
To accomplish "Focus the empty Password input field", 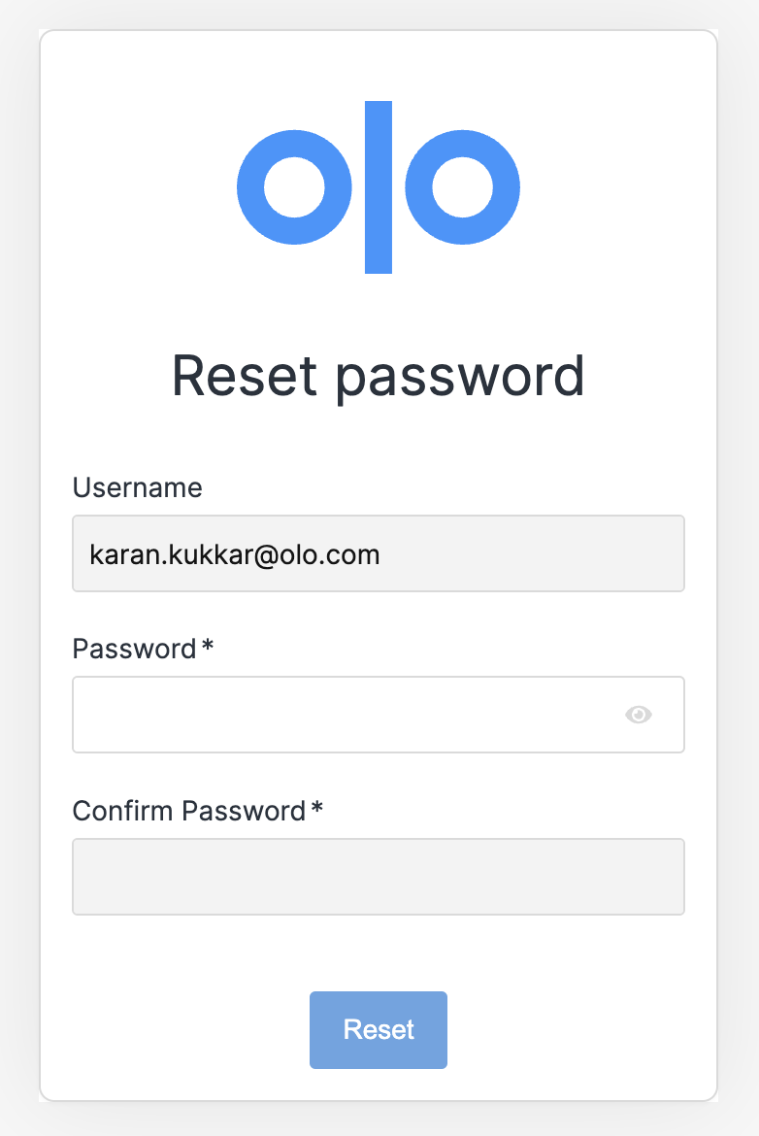I will tap(379, 715).
